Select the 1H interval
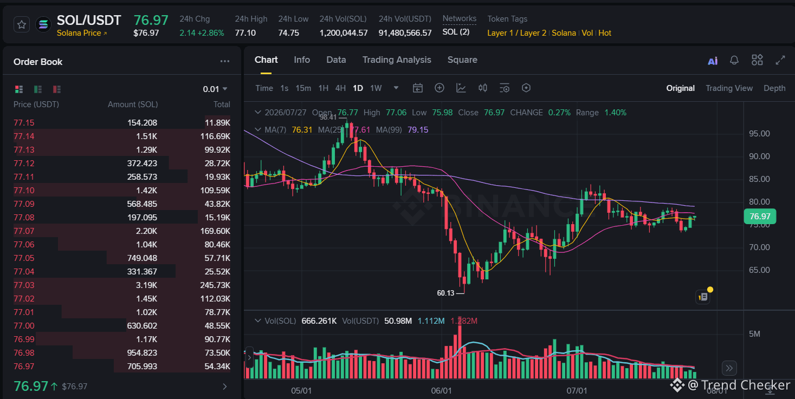Screen dimensions: 795x399 pos(324,88)
